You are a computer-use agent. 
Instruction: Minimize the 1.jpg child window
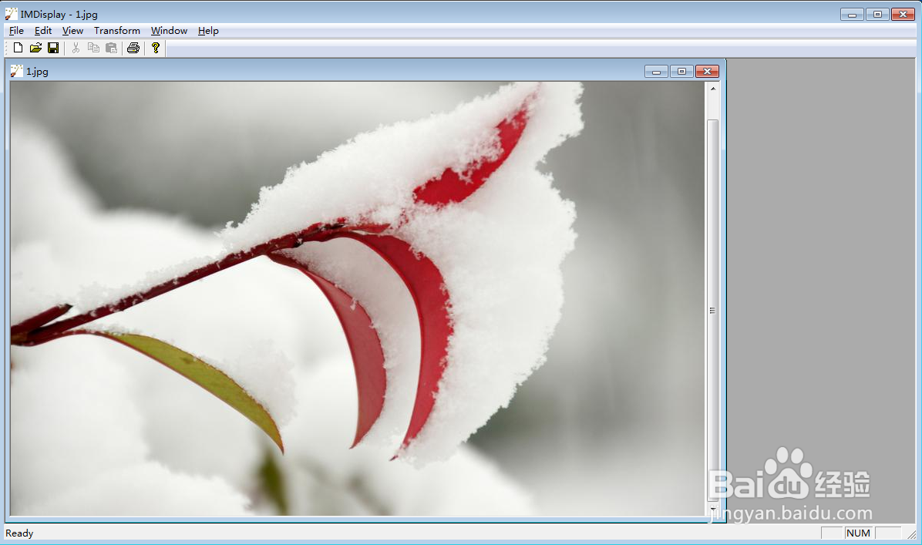click(656, 72)
